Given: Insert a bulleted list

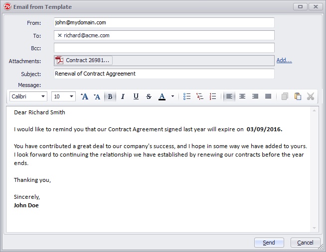Looking at the screenshot, I should pos(187,96).
